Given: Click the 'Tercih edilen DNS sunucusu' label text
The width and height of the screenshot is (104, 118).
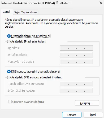Looking at the screenshot, I should coord(26,84).
